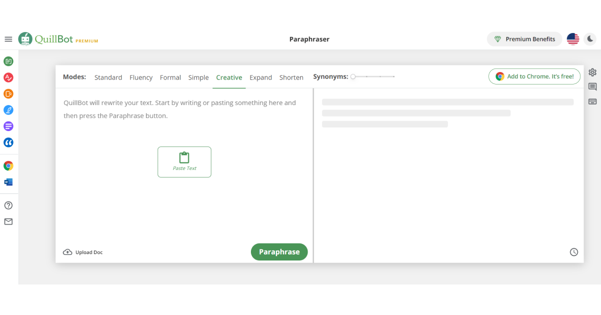Open the Grammar Checker from the sidebar
601x315 pixels.
(x=8, y=77)
